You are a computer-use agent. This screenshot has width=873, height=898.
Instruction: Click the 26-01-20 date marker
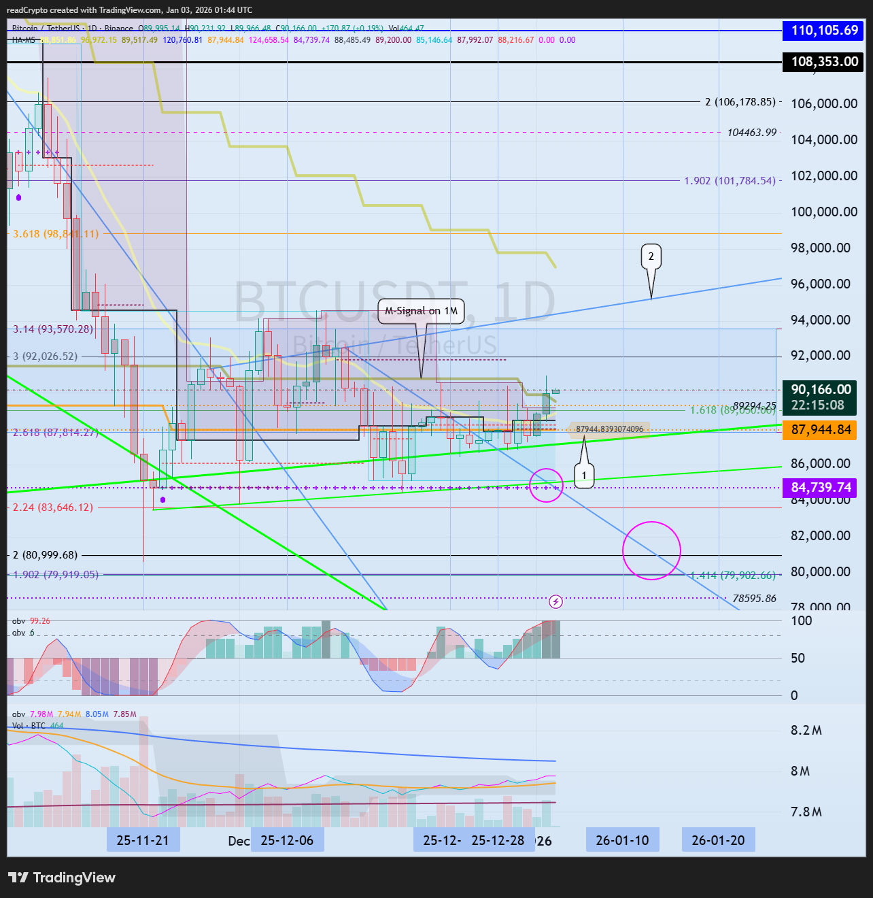[x=719, y=840]
